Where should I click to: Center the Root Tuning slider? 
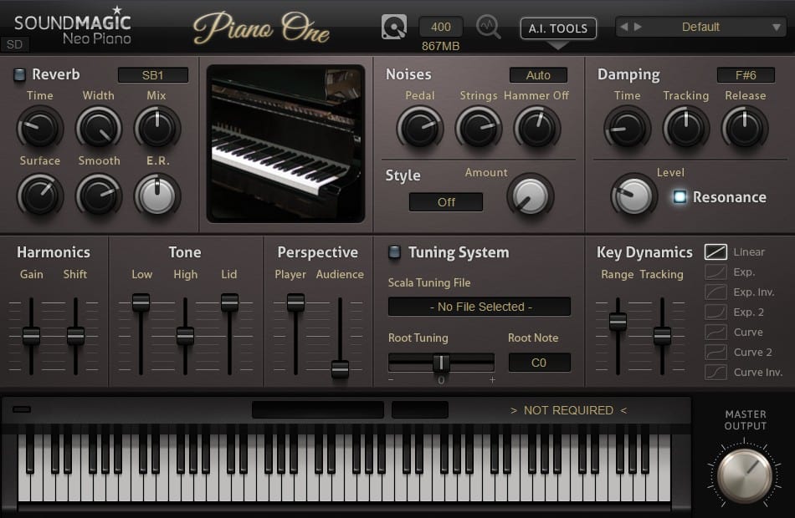[x=441, y=362]
